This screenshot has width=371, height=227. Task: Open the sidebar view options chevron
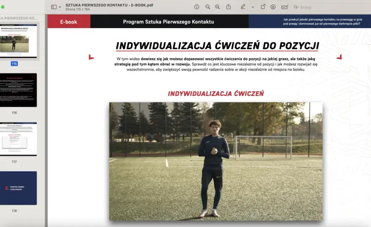pos(60,7)
